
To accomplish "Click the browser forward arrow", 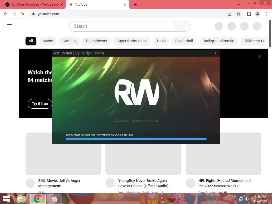I will click(x=14, y=14).
